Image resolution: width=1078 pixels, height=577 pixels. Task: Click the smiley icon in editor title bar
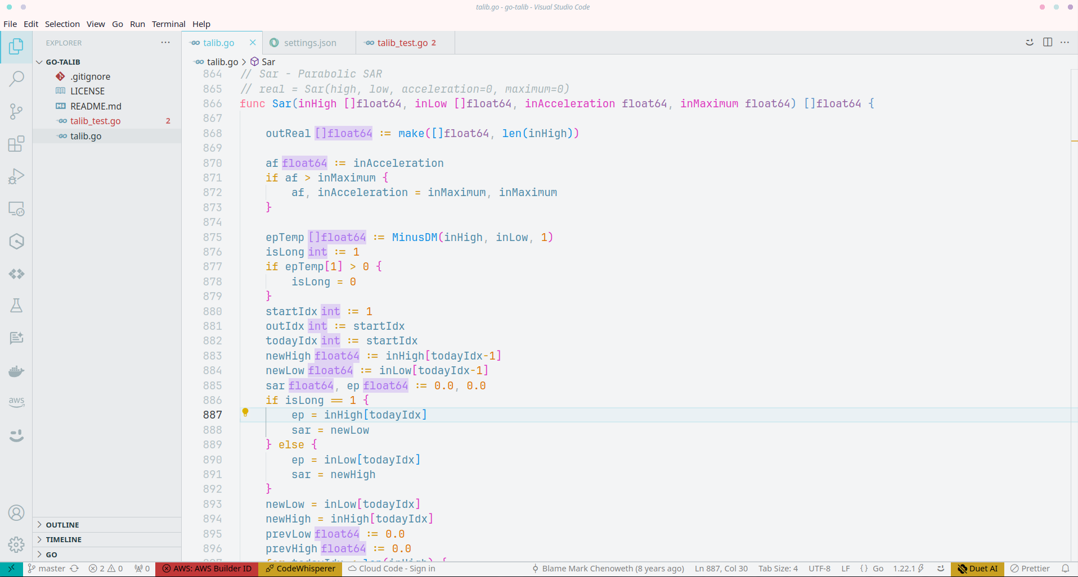(1030, 42)
